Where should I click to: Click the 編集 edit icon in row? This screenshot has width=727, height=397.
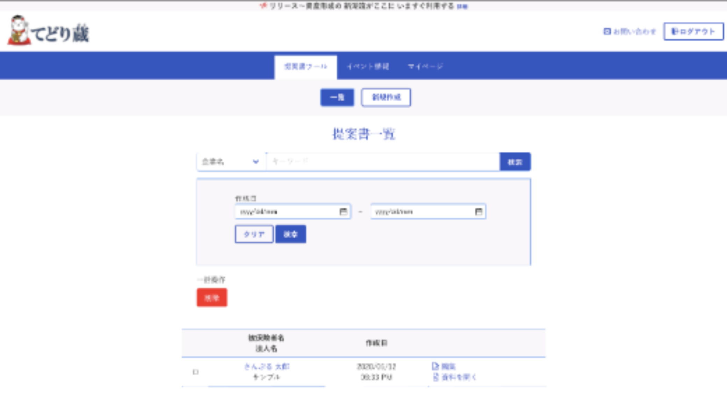pyautogui.click(x=435, y=366)
